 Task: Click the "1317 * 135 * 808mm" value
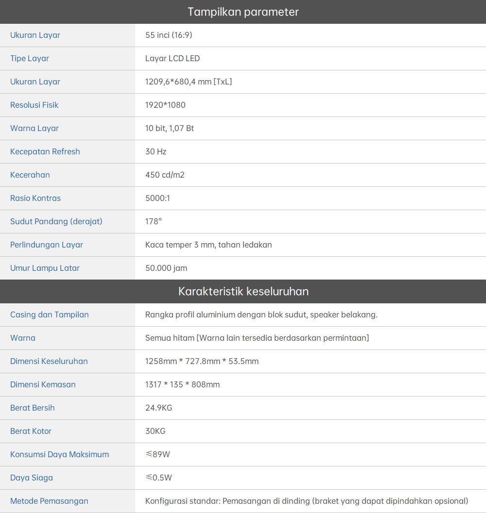tap(182, 384)
